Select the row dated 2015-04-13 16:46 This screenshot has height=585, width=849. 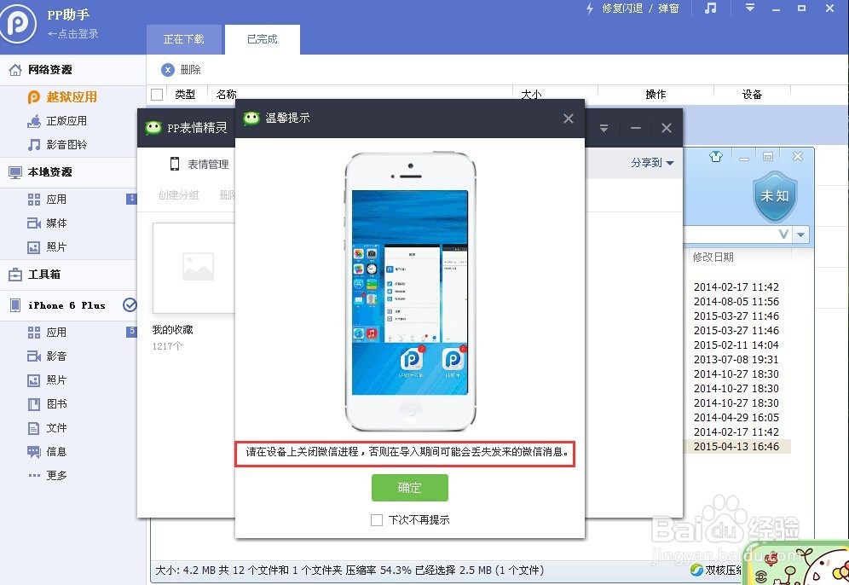pyautogui.click(x=736, y=447)
